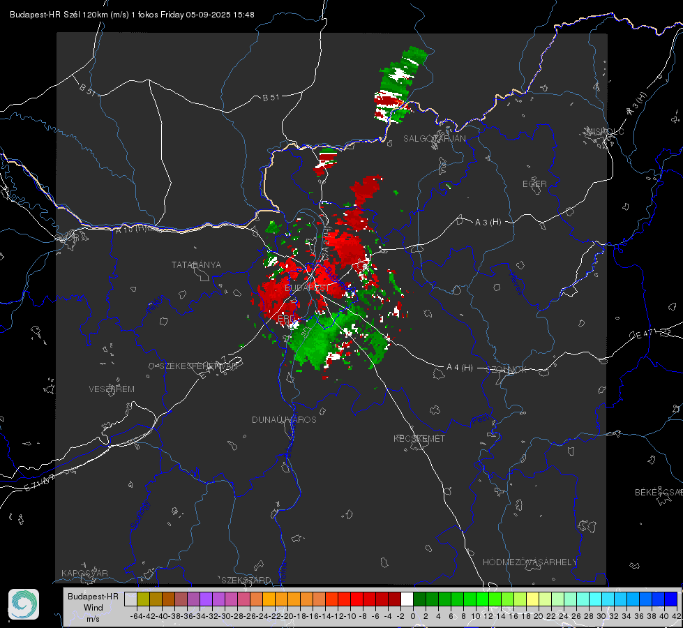683x628 pixels.
Task: Choose the olive swatch above the -64 label
Action: tap(143, 599)
